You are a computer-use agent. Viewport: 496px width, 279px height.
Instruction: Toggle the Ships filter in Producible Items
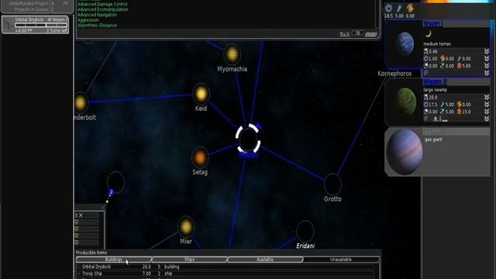tap(189, 260)
